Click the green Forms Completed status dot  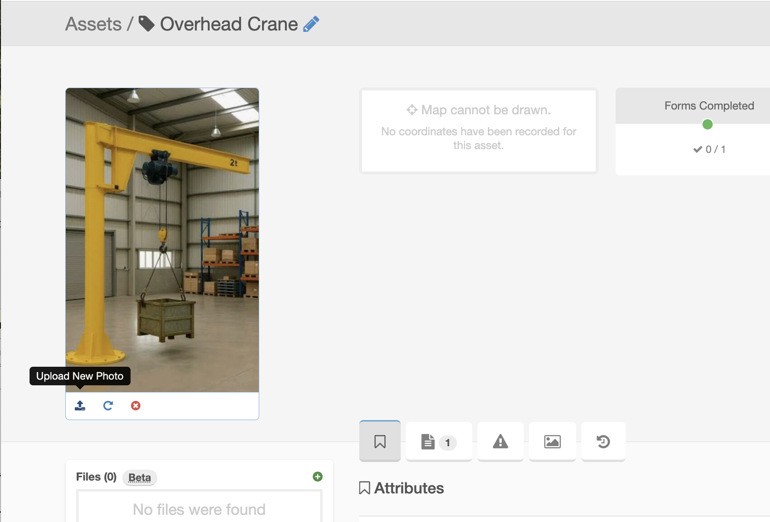tap(708, 124)
